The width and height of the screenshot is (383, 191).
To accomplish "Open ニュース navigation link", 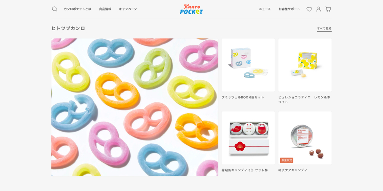I will coord(265,9).
